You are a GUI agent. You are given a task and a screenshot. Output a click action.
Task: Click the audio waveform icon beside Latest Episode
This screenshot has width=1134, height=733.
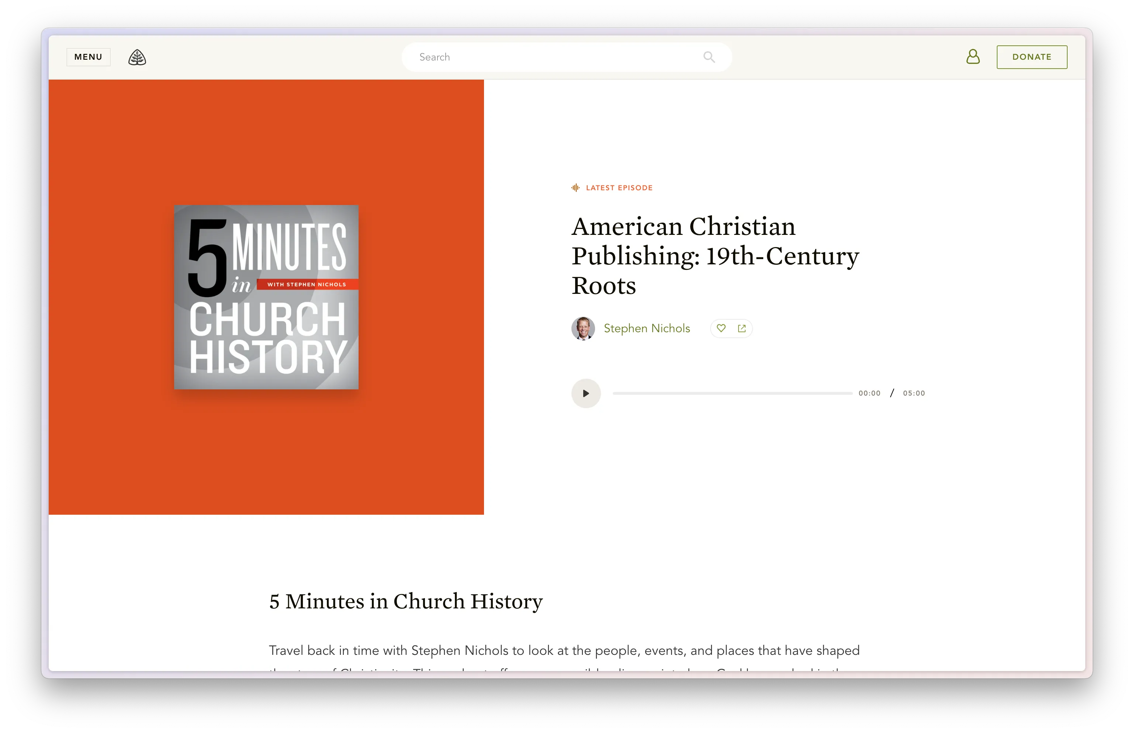pos(575,188)
